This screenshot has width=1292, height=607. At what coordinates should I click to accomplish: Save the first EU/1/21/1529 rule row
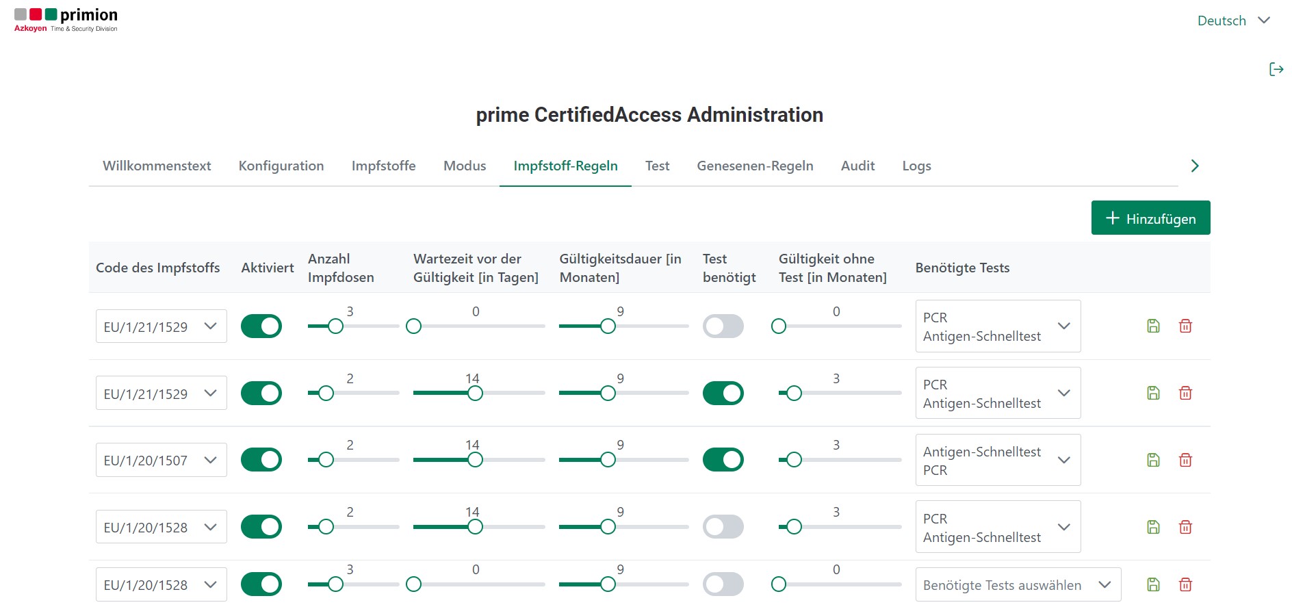(x=1153, y=326)
